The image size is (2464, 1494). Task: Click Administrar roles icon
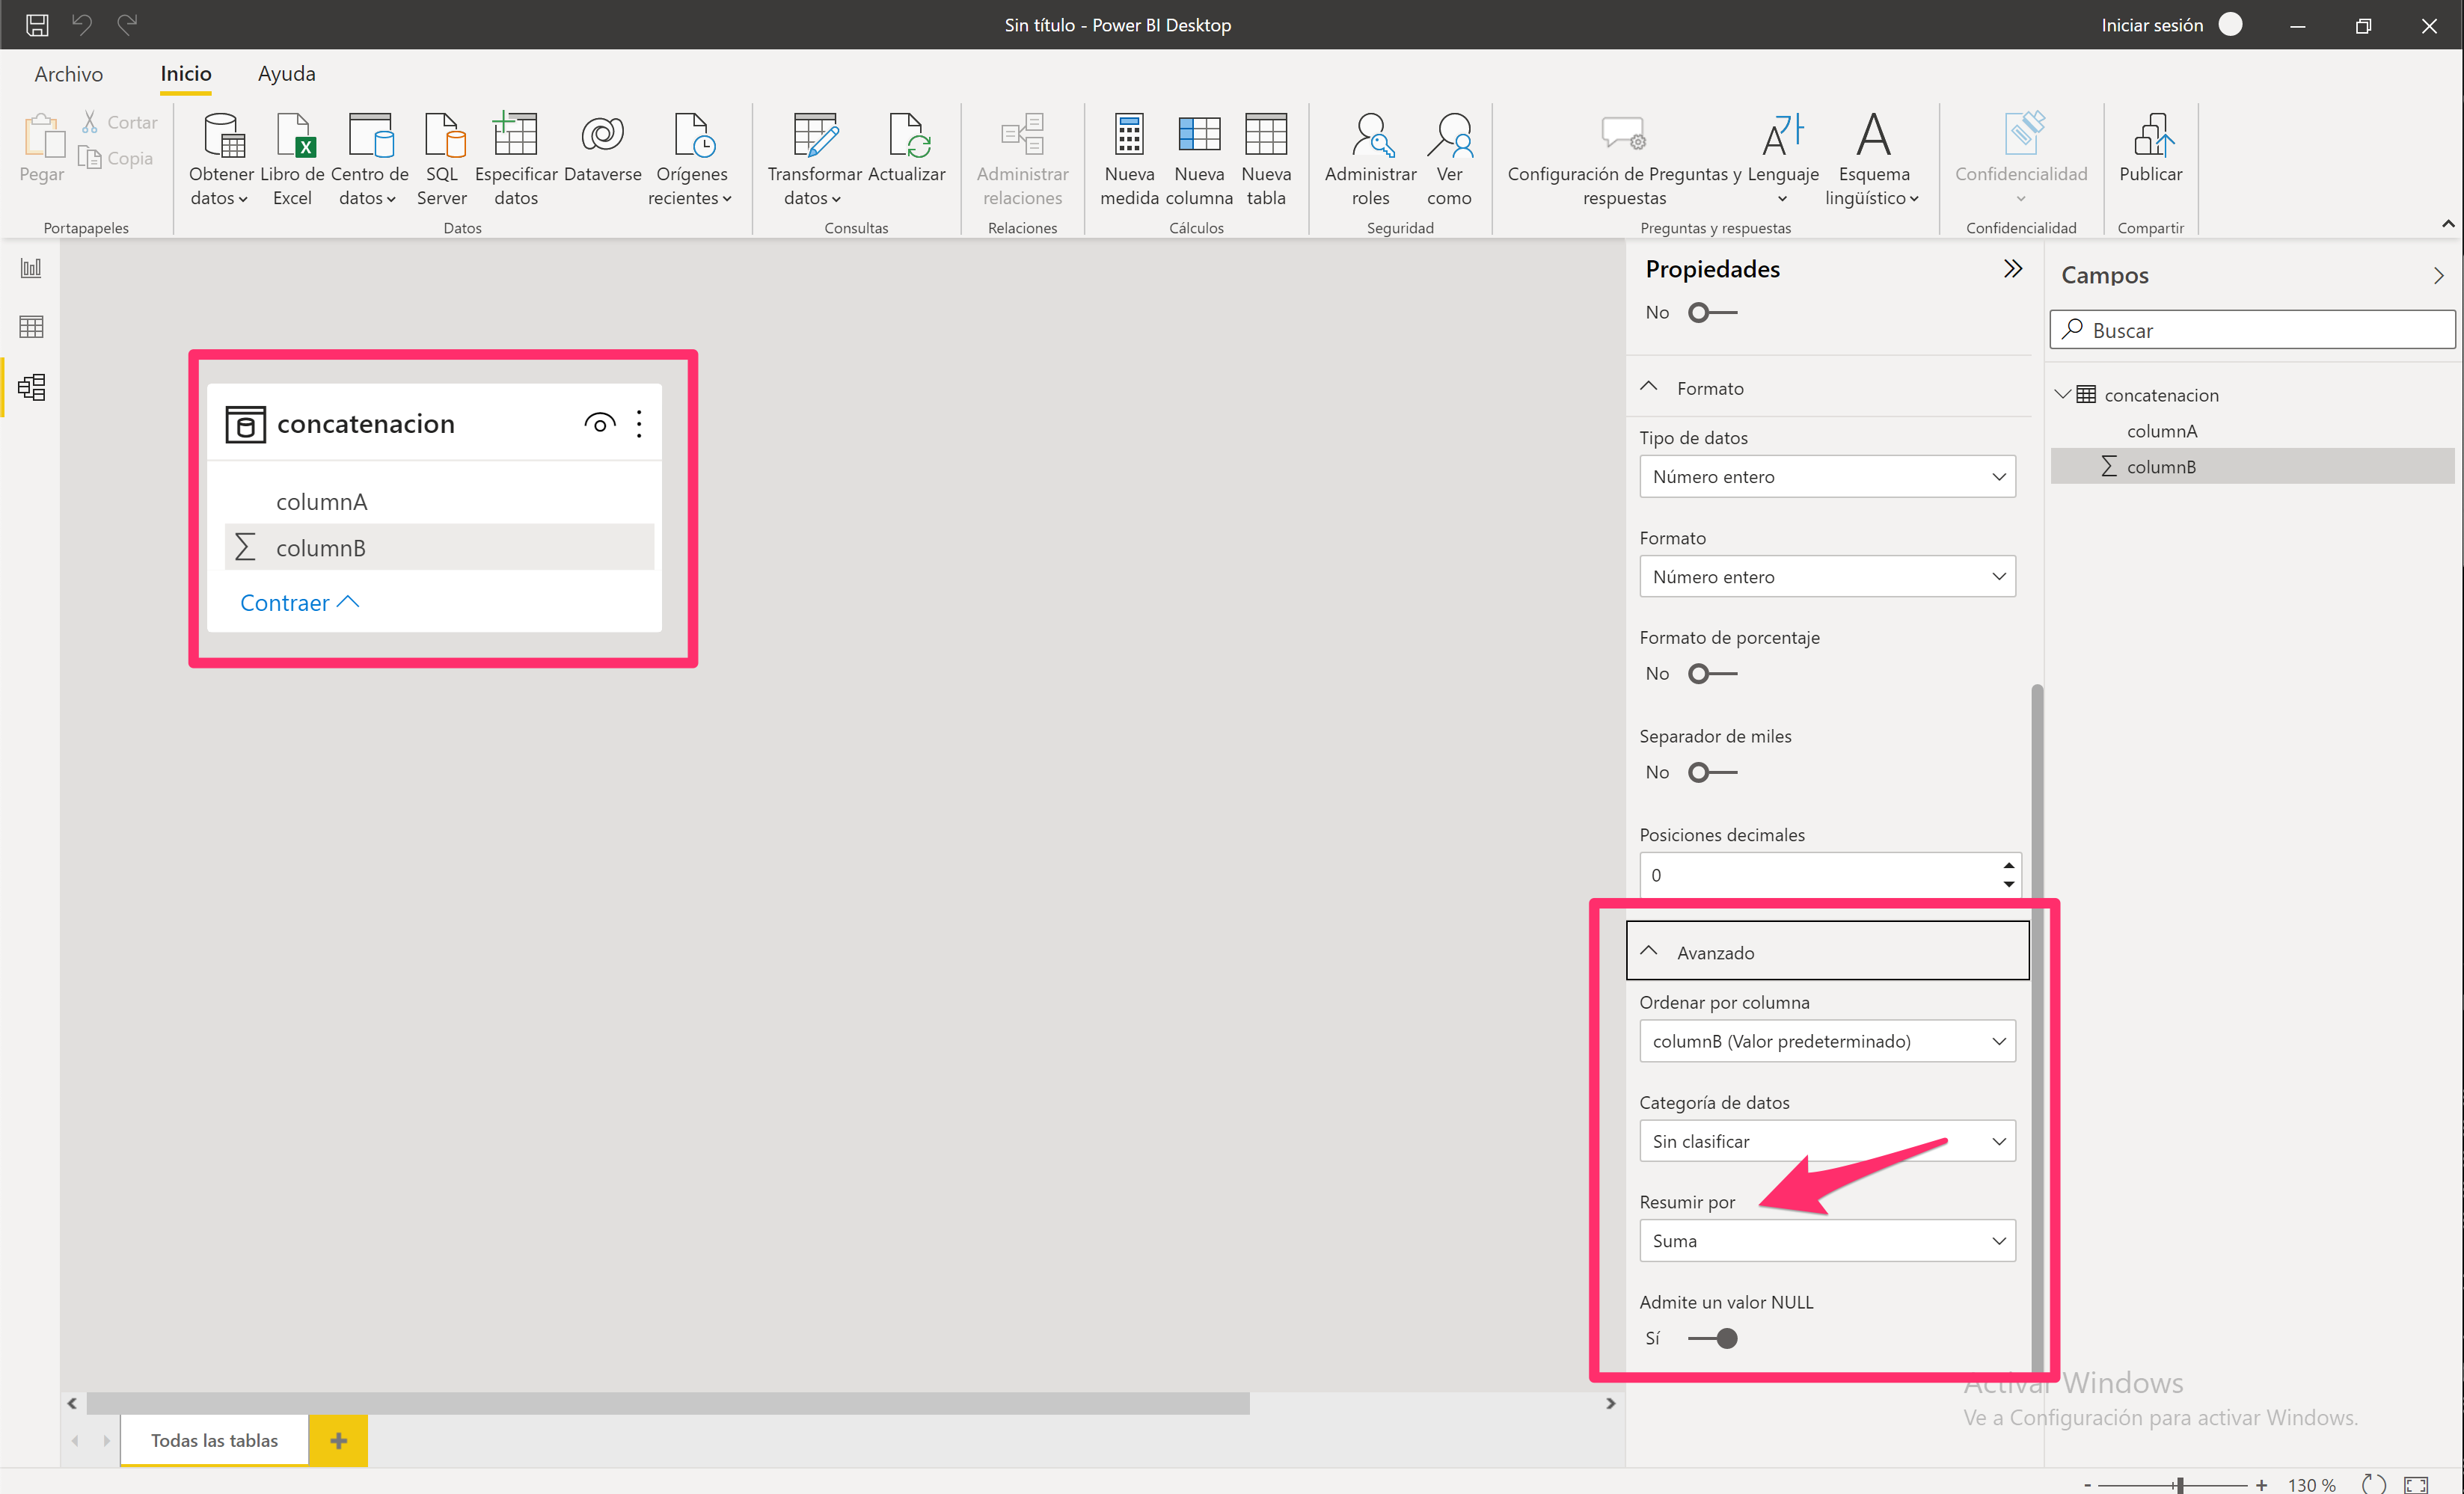click(1371, 160)
